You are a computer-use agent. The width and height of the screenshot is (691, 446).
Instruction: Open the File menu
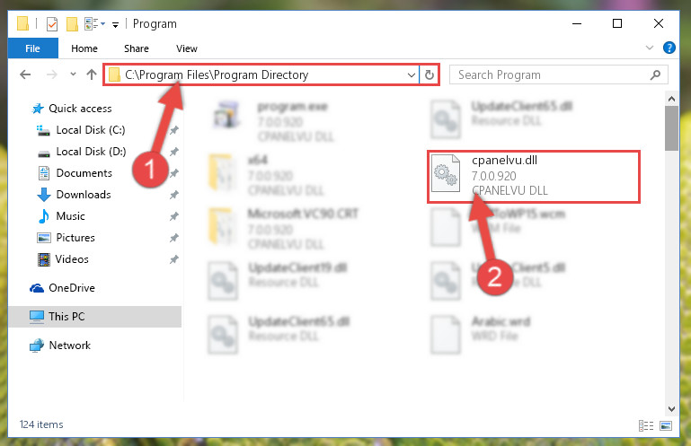pyautogui.click(x=32, y=48)
